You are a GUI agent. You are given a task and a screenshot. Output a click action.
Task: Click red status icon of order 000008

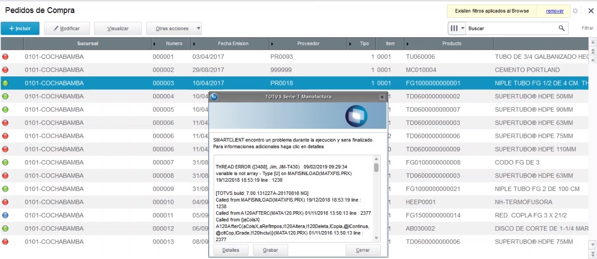point(5,176)
